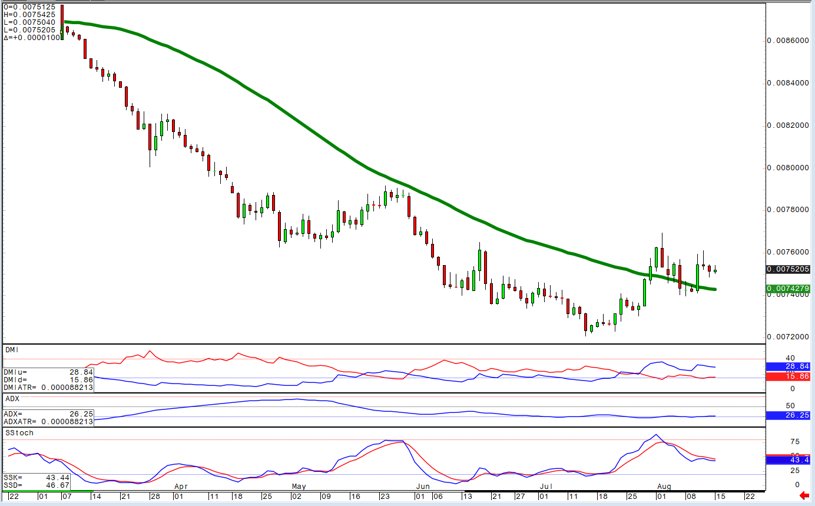Click the 0.0086000 price axis label

click(789, 41)
